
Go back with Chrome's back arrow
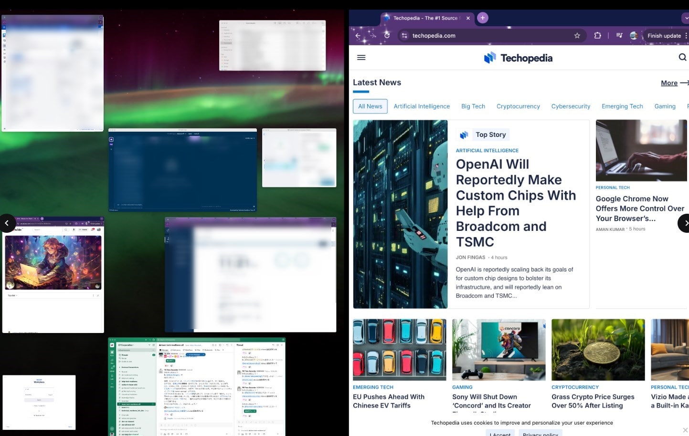(x=358, y=36)
